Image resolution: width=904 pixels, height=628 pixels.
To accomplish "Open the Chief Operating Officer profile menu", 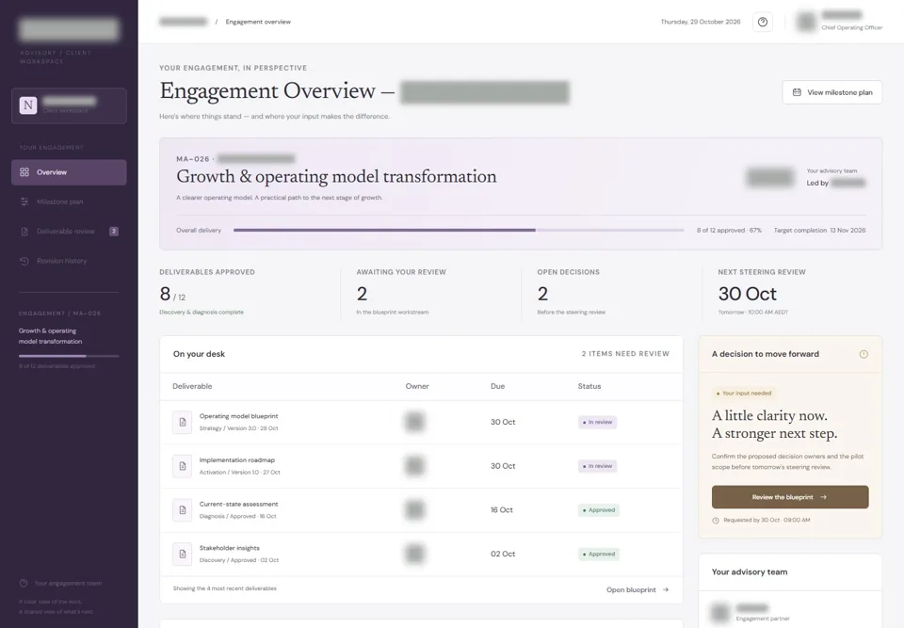I will pos(839,22).
